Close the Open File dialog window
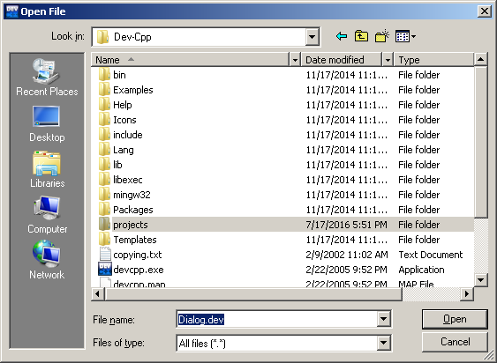The width and height of the screenshot is (497, 363). tap(485, 11)
